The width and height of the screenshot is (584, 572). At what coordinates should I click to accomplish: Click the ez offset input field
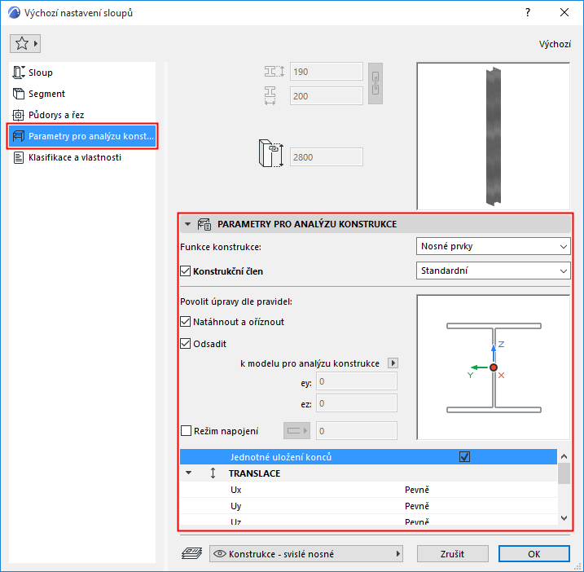tap(357, 403)
